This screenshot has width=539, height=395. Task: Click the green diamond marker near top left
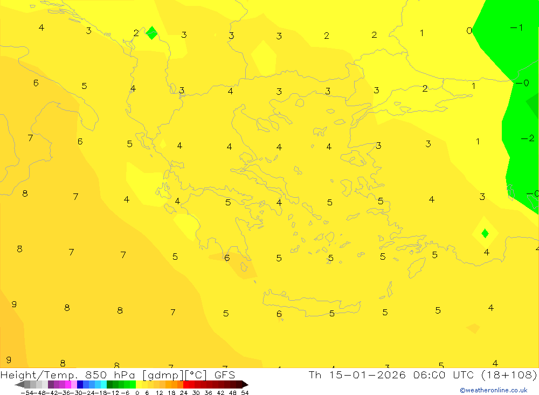pos(151,33)
